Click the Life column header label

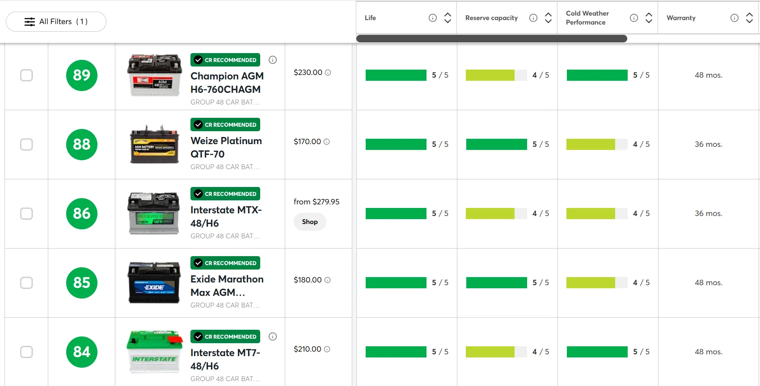point(370,18)
